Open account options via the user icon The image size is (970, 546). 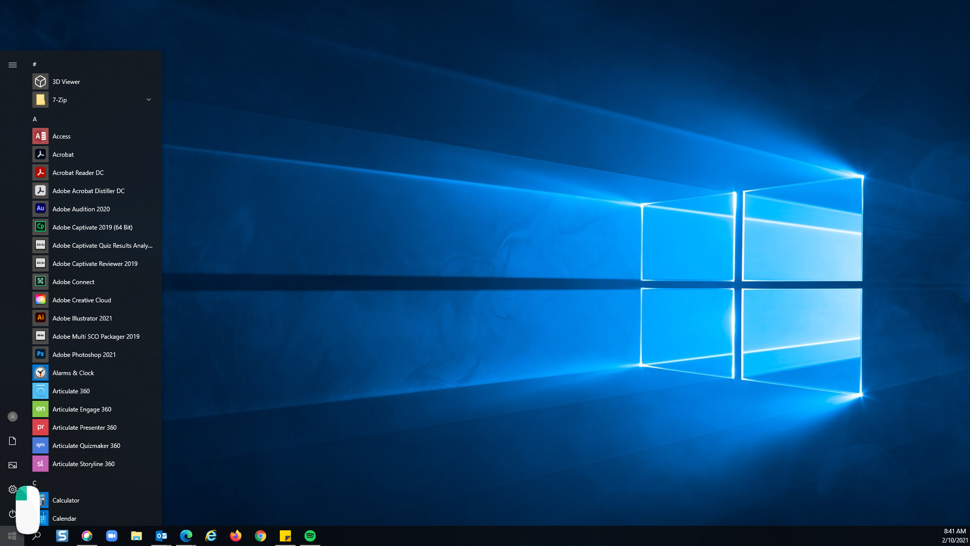point(12,417)
